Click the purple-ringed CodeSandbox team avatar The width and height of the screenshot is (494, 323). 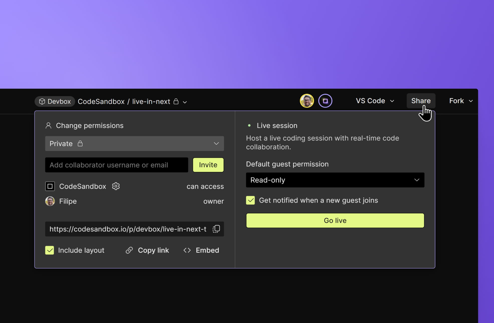click(x=325, y=101)
